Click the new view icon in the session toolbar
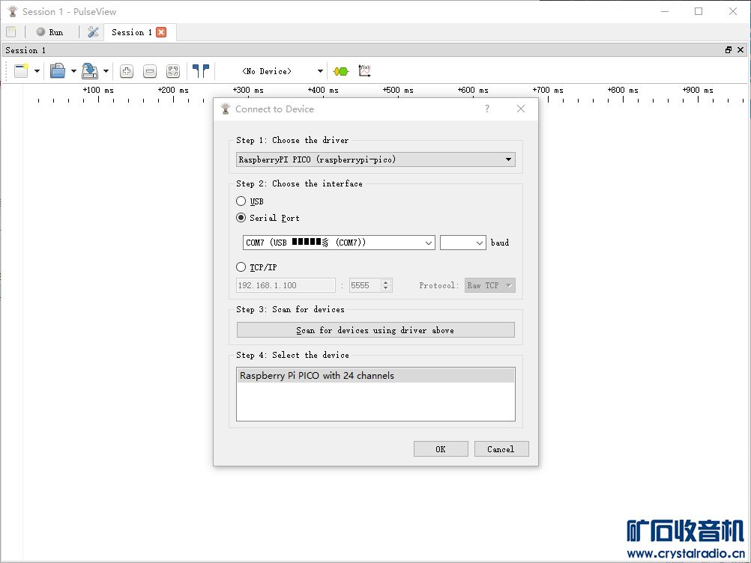The image size is (751, 563). [x=22, y=71]
